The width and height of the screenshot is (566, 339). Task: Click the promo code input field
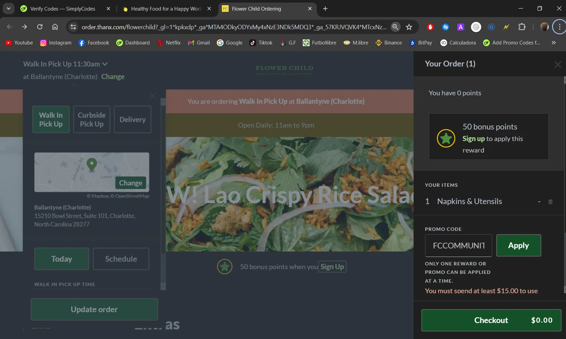point(459,245)
